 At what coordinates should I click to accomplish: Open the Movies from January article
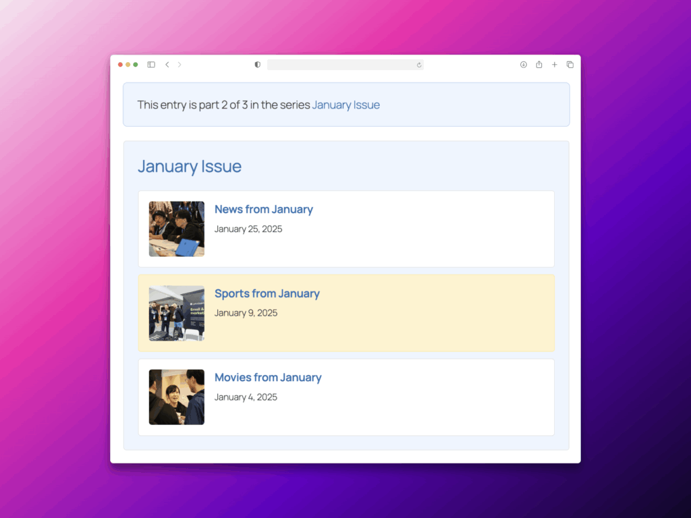pyautogui.click(x=268, y=378)
